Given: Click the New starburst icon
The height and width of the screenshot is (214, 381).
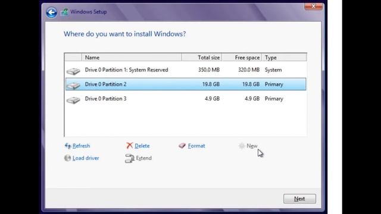Looking at the screenshot, I should [x=242, y=146].
